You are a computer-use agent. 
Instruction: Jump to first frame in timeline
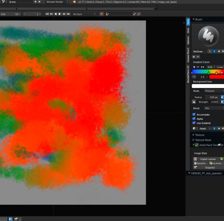coord(47,14)
